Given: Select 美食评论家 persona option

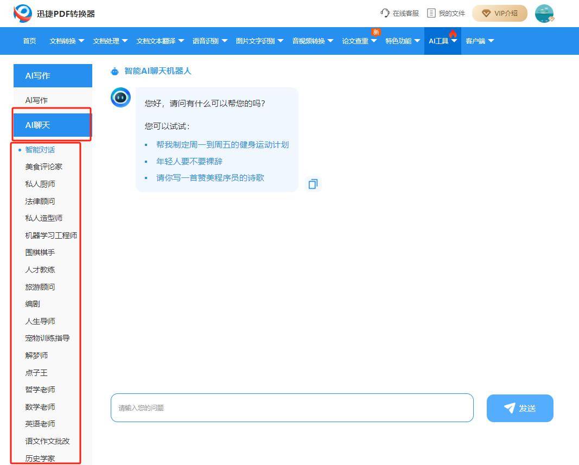Looking at the screenshot, I should click(44, 167).
